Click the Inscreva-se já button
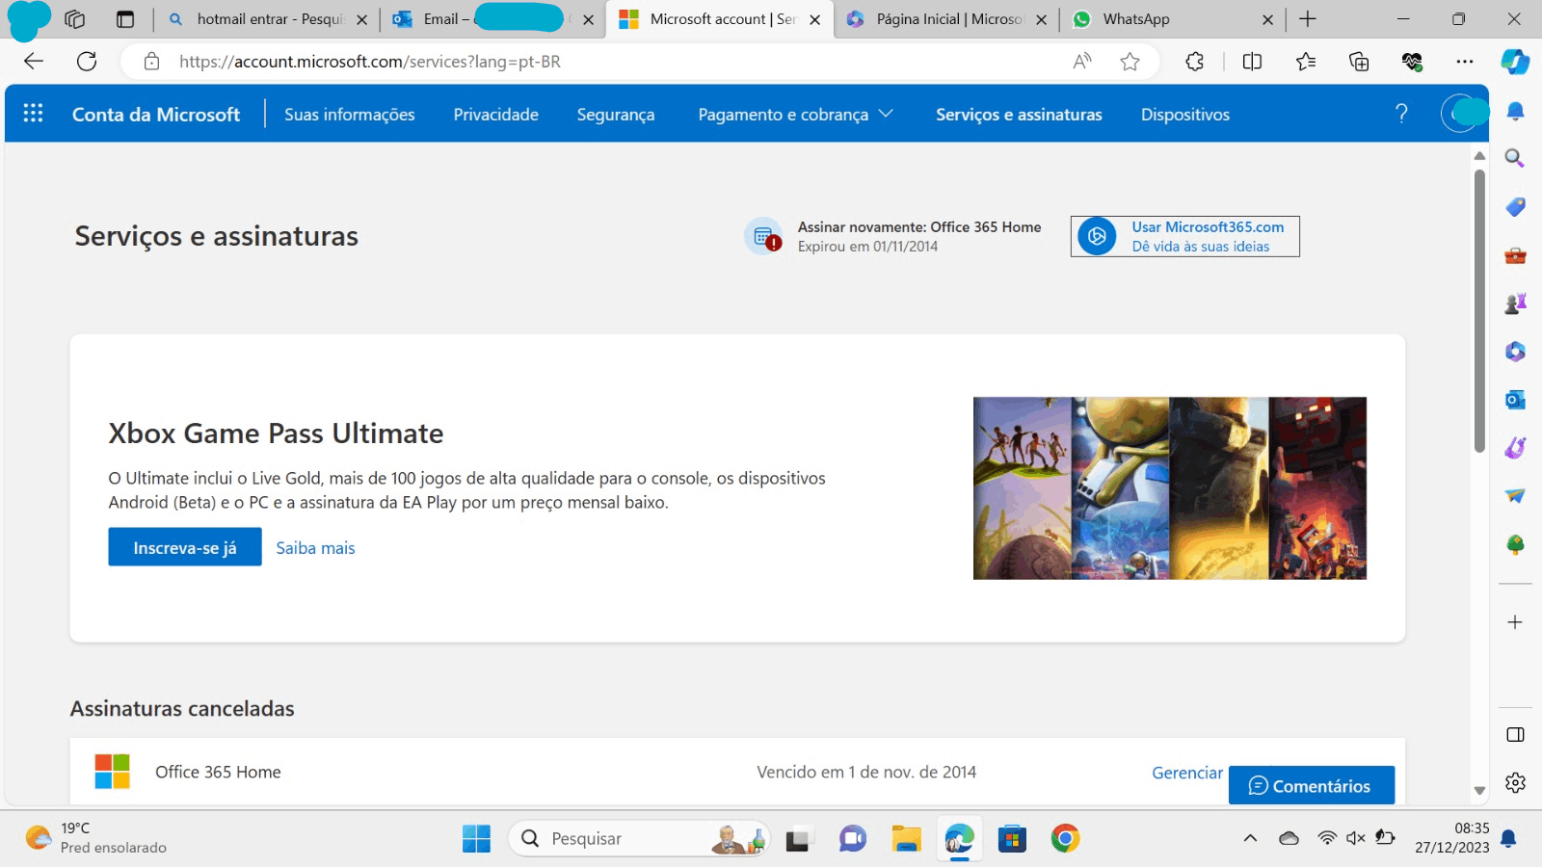 [185, 546]
